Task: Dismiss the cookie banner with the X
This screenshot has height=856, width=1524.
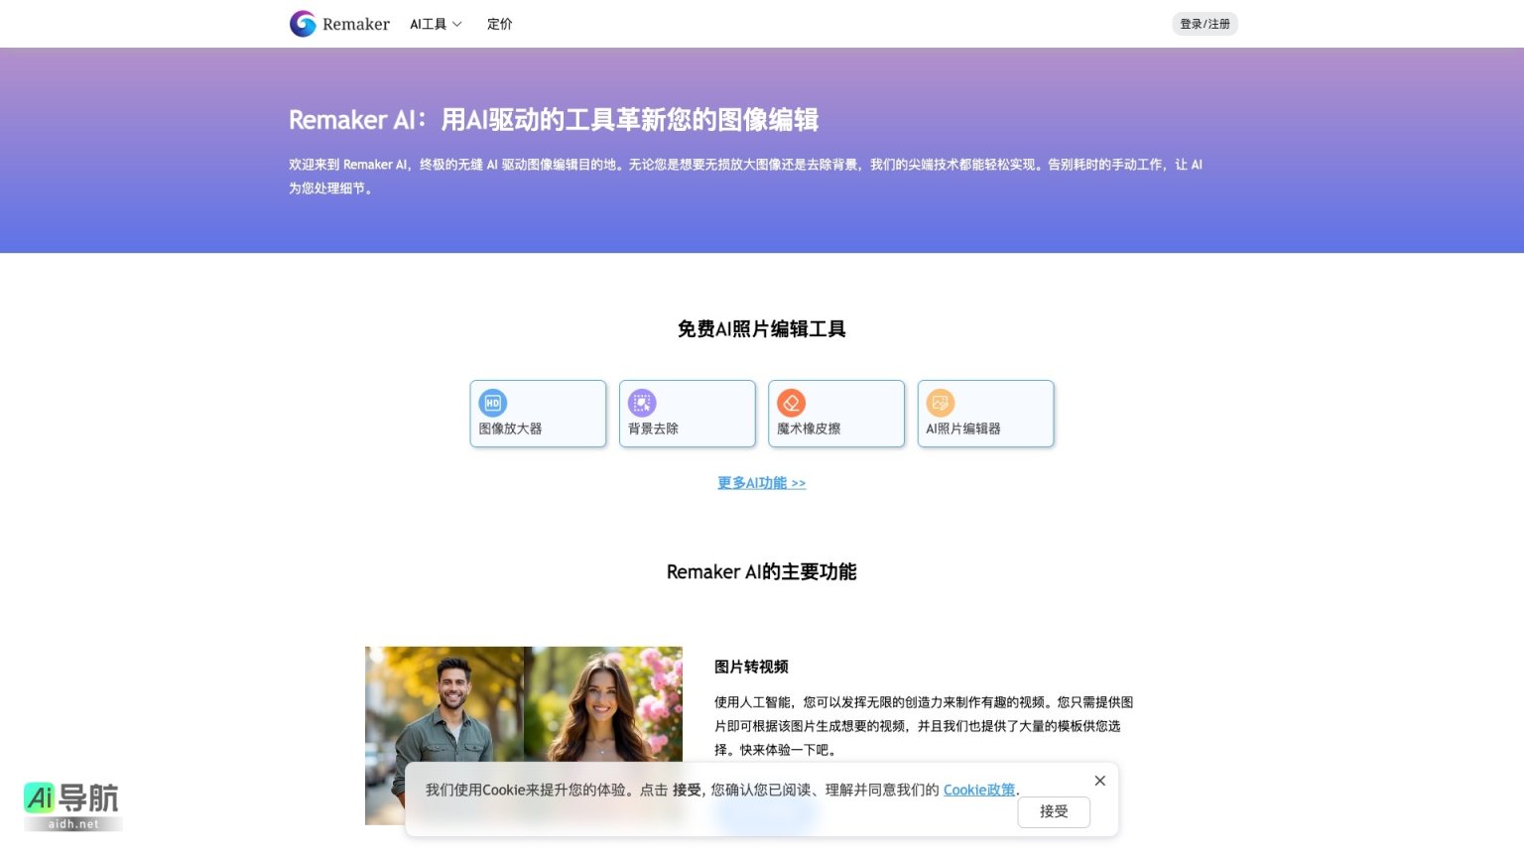Action: (x=1099, y=781)
